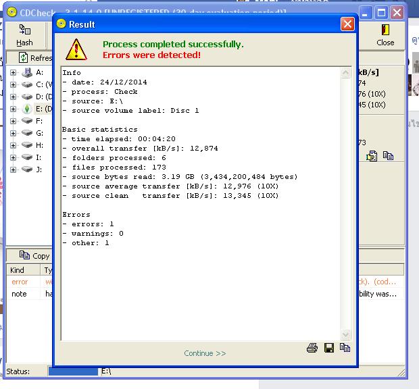Click the Hash toolbar button
This screenshot has height=389, width=419.
24,36
